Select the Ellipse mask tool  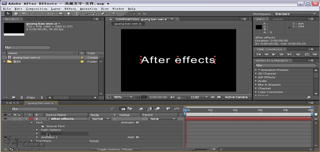tap(61, 14)
